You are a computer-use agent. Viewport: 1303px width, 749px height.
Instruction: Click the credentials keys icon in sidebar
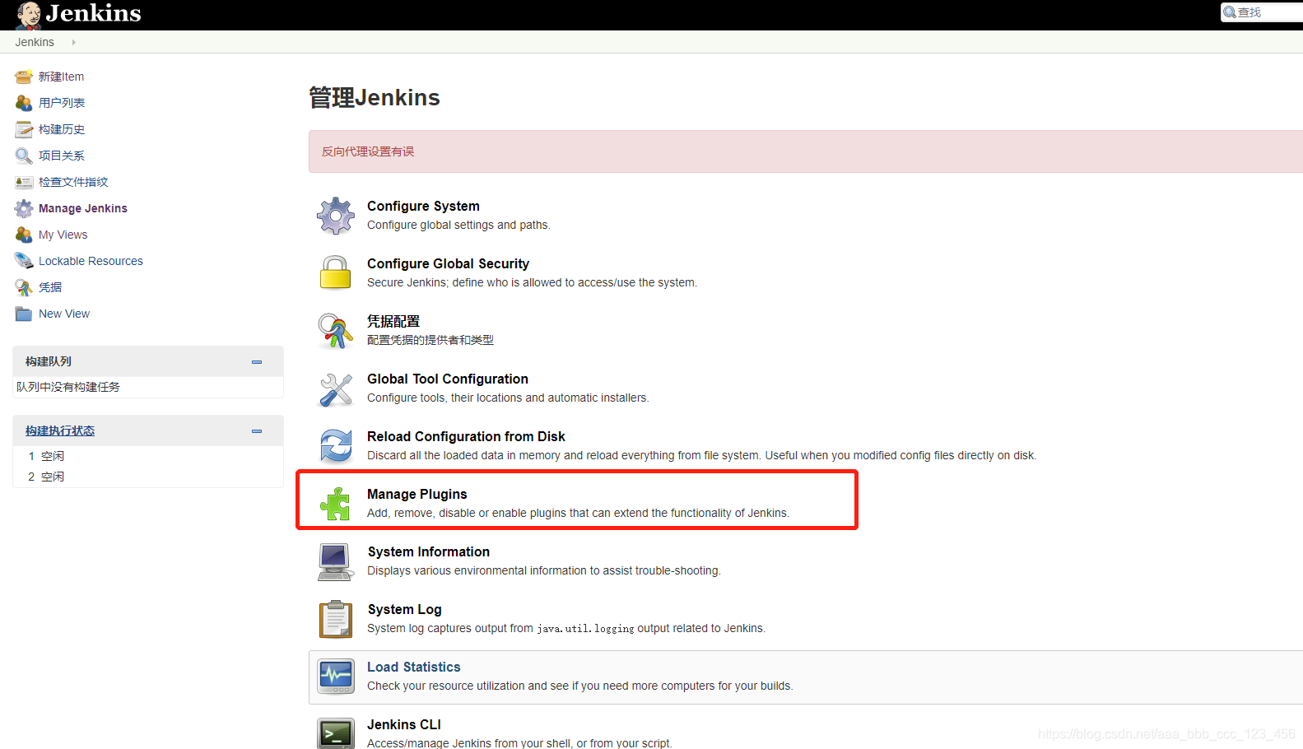(24, 287)
